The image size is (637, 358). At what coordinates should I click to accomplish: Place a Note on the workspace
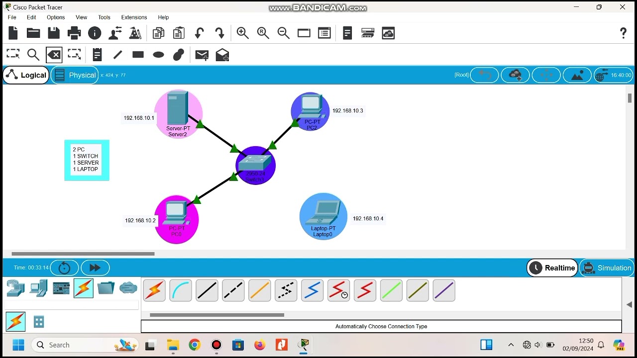(97, 55)
